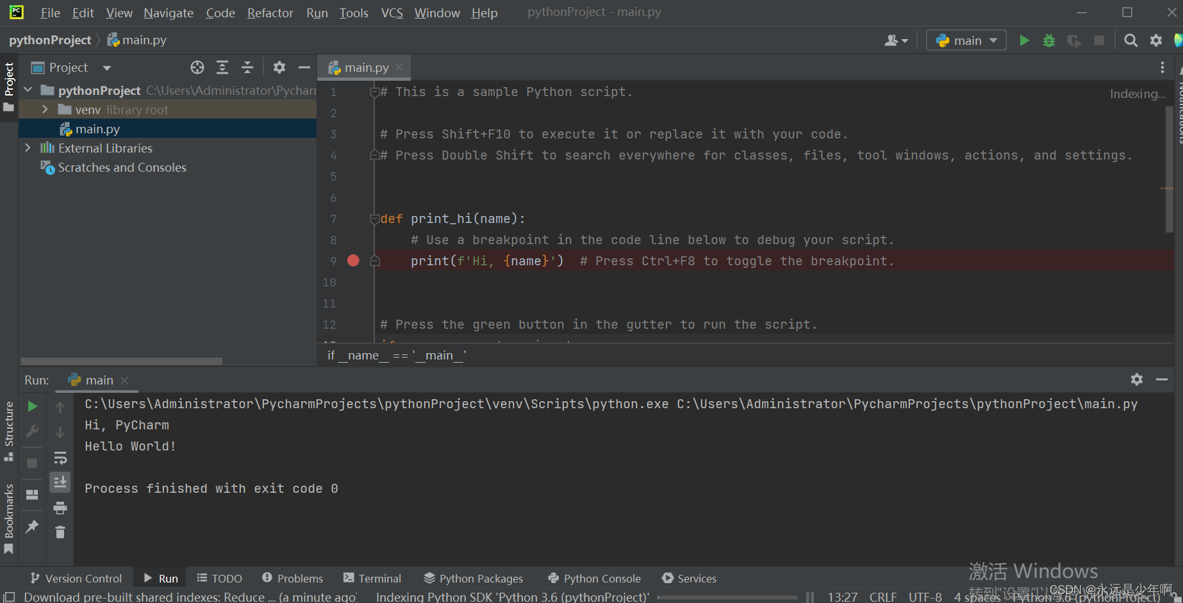Close the main.py editor tab
The width and height of the screenshot is (1183, 603).
point(399,67)
